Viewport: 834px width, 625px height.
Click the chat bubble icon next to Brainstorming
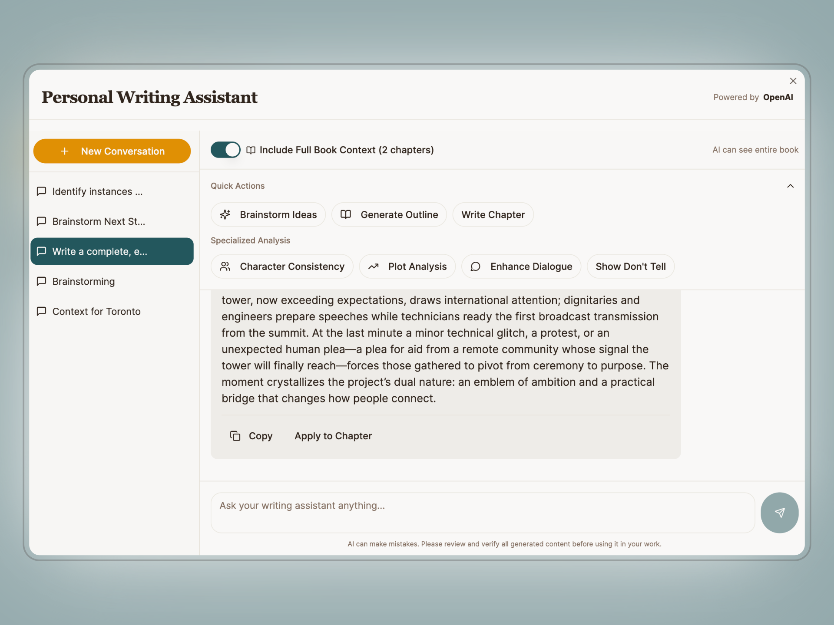pos(41,281)
